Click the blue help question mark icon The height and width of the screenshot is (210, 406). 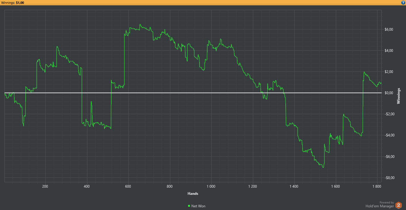click(403, 3)
